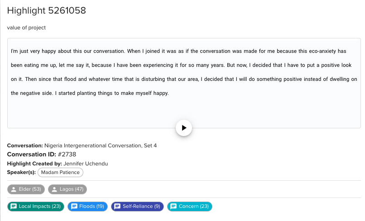Screen dimensions: 365x221
Task: Click conversation ID #2738
Action: click(x=67, y=154)
